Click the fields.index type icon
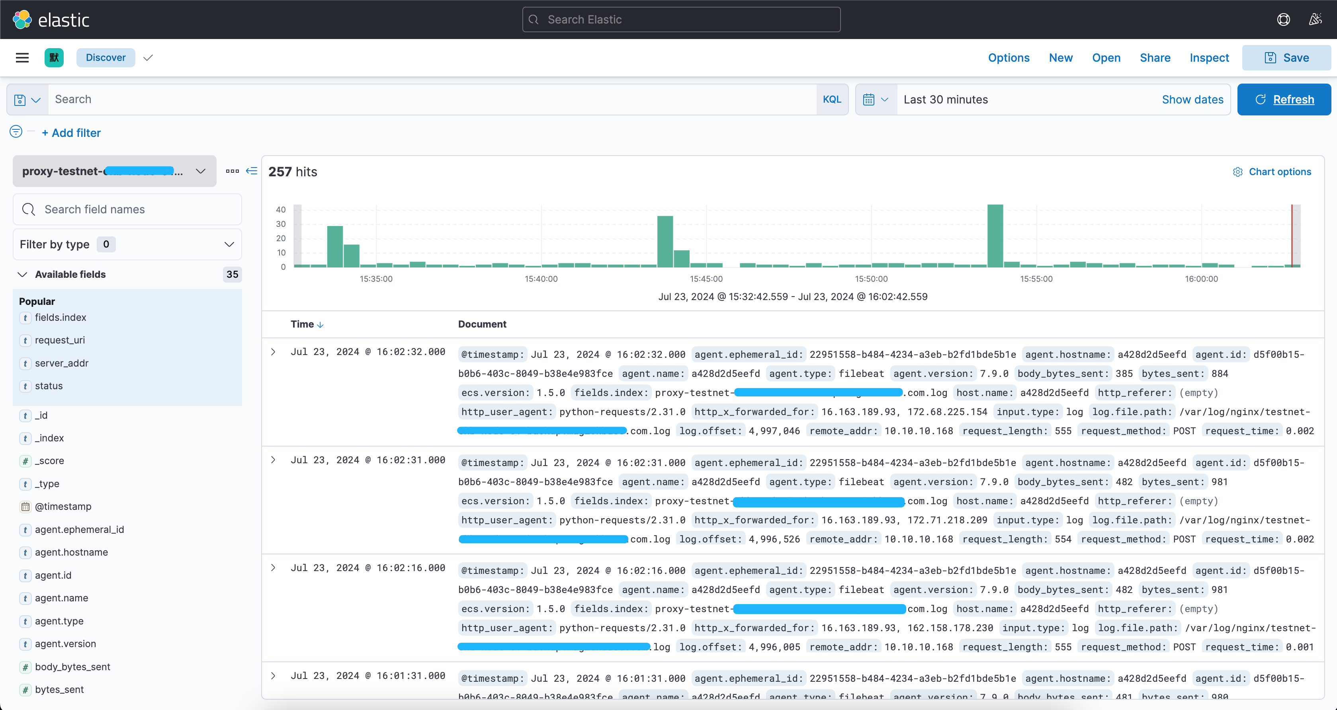The height and width of the screenshot is (710, 1337). tap(25, 318)
